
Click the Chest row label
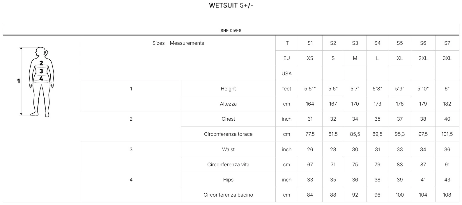tap(228, 119)
